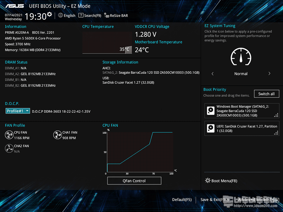
Task: Click SanDisk Cruzer Facet USB storage entry
Action: [x=128, y=82]
